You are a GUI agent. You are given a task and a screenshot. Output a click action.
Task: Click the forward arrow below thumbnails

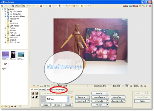tap(15, 106)
